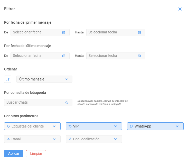Click the Canal network icon

[x=8, y=139]
